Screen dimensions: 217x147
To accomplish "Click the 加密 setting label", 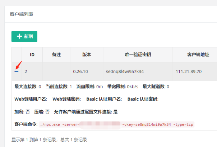I will 19,112.
